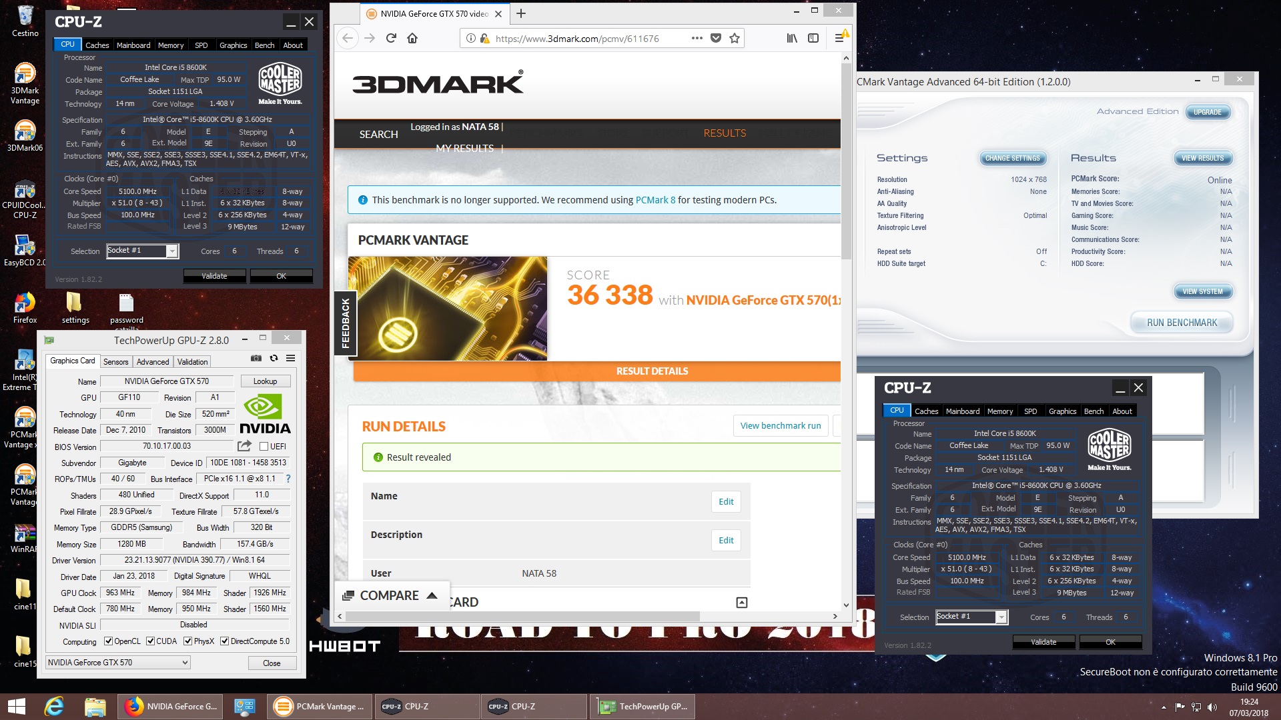The height and width of the screenshot is (720, 1281).
Task: Click Edit next to Name field
Action: pos(726,502)
